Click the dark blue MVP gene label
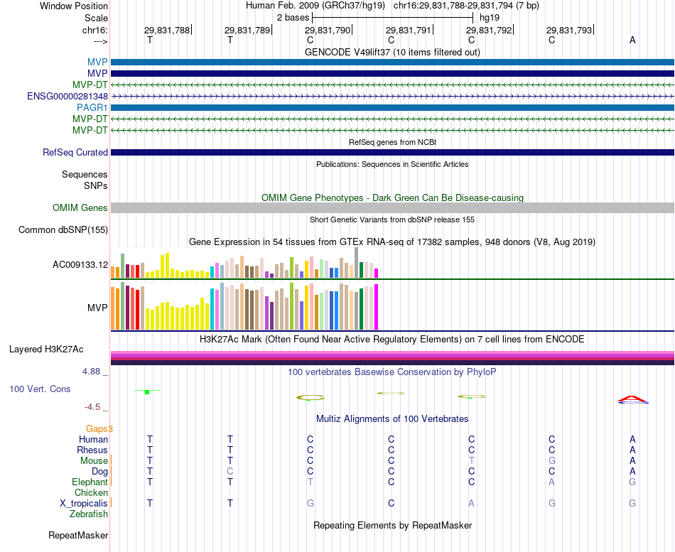The image size is (675, 552). click(x=97, y=74)
